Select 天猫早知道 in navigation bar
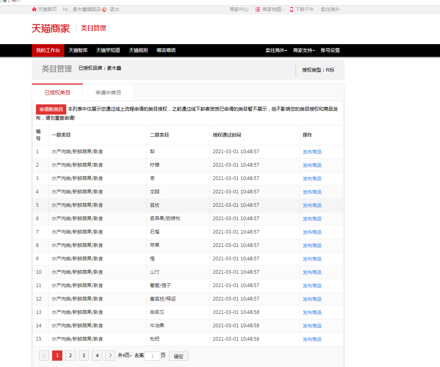Screen dimensions: 440x367 [108, 50]
